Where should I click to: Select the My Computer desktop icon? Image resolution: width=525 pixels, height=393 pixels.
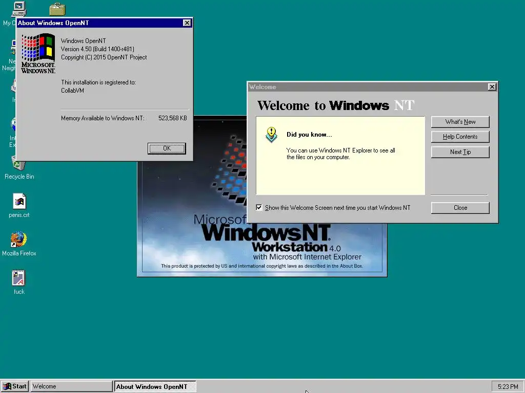click(x=19, y=9)
